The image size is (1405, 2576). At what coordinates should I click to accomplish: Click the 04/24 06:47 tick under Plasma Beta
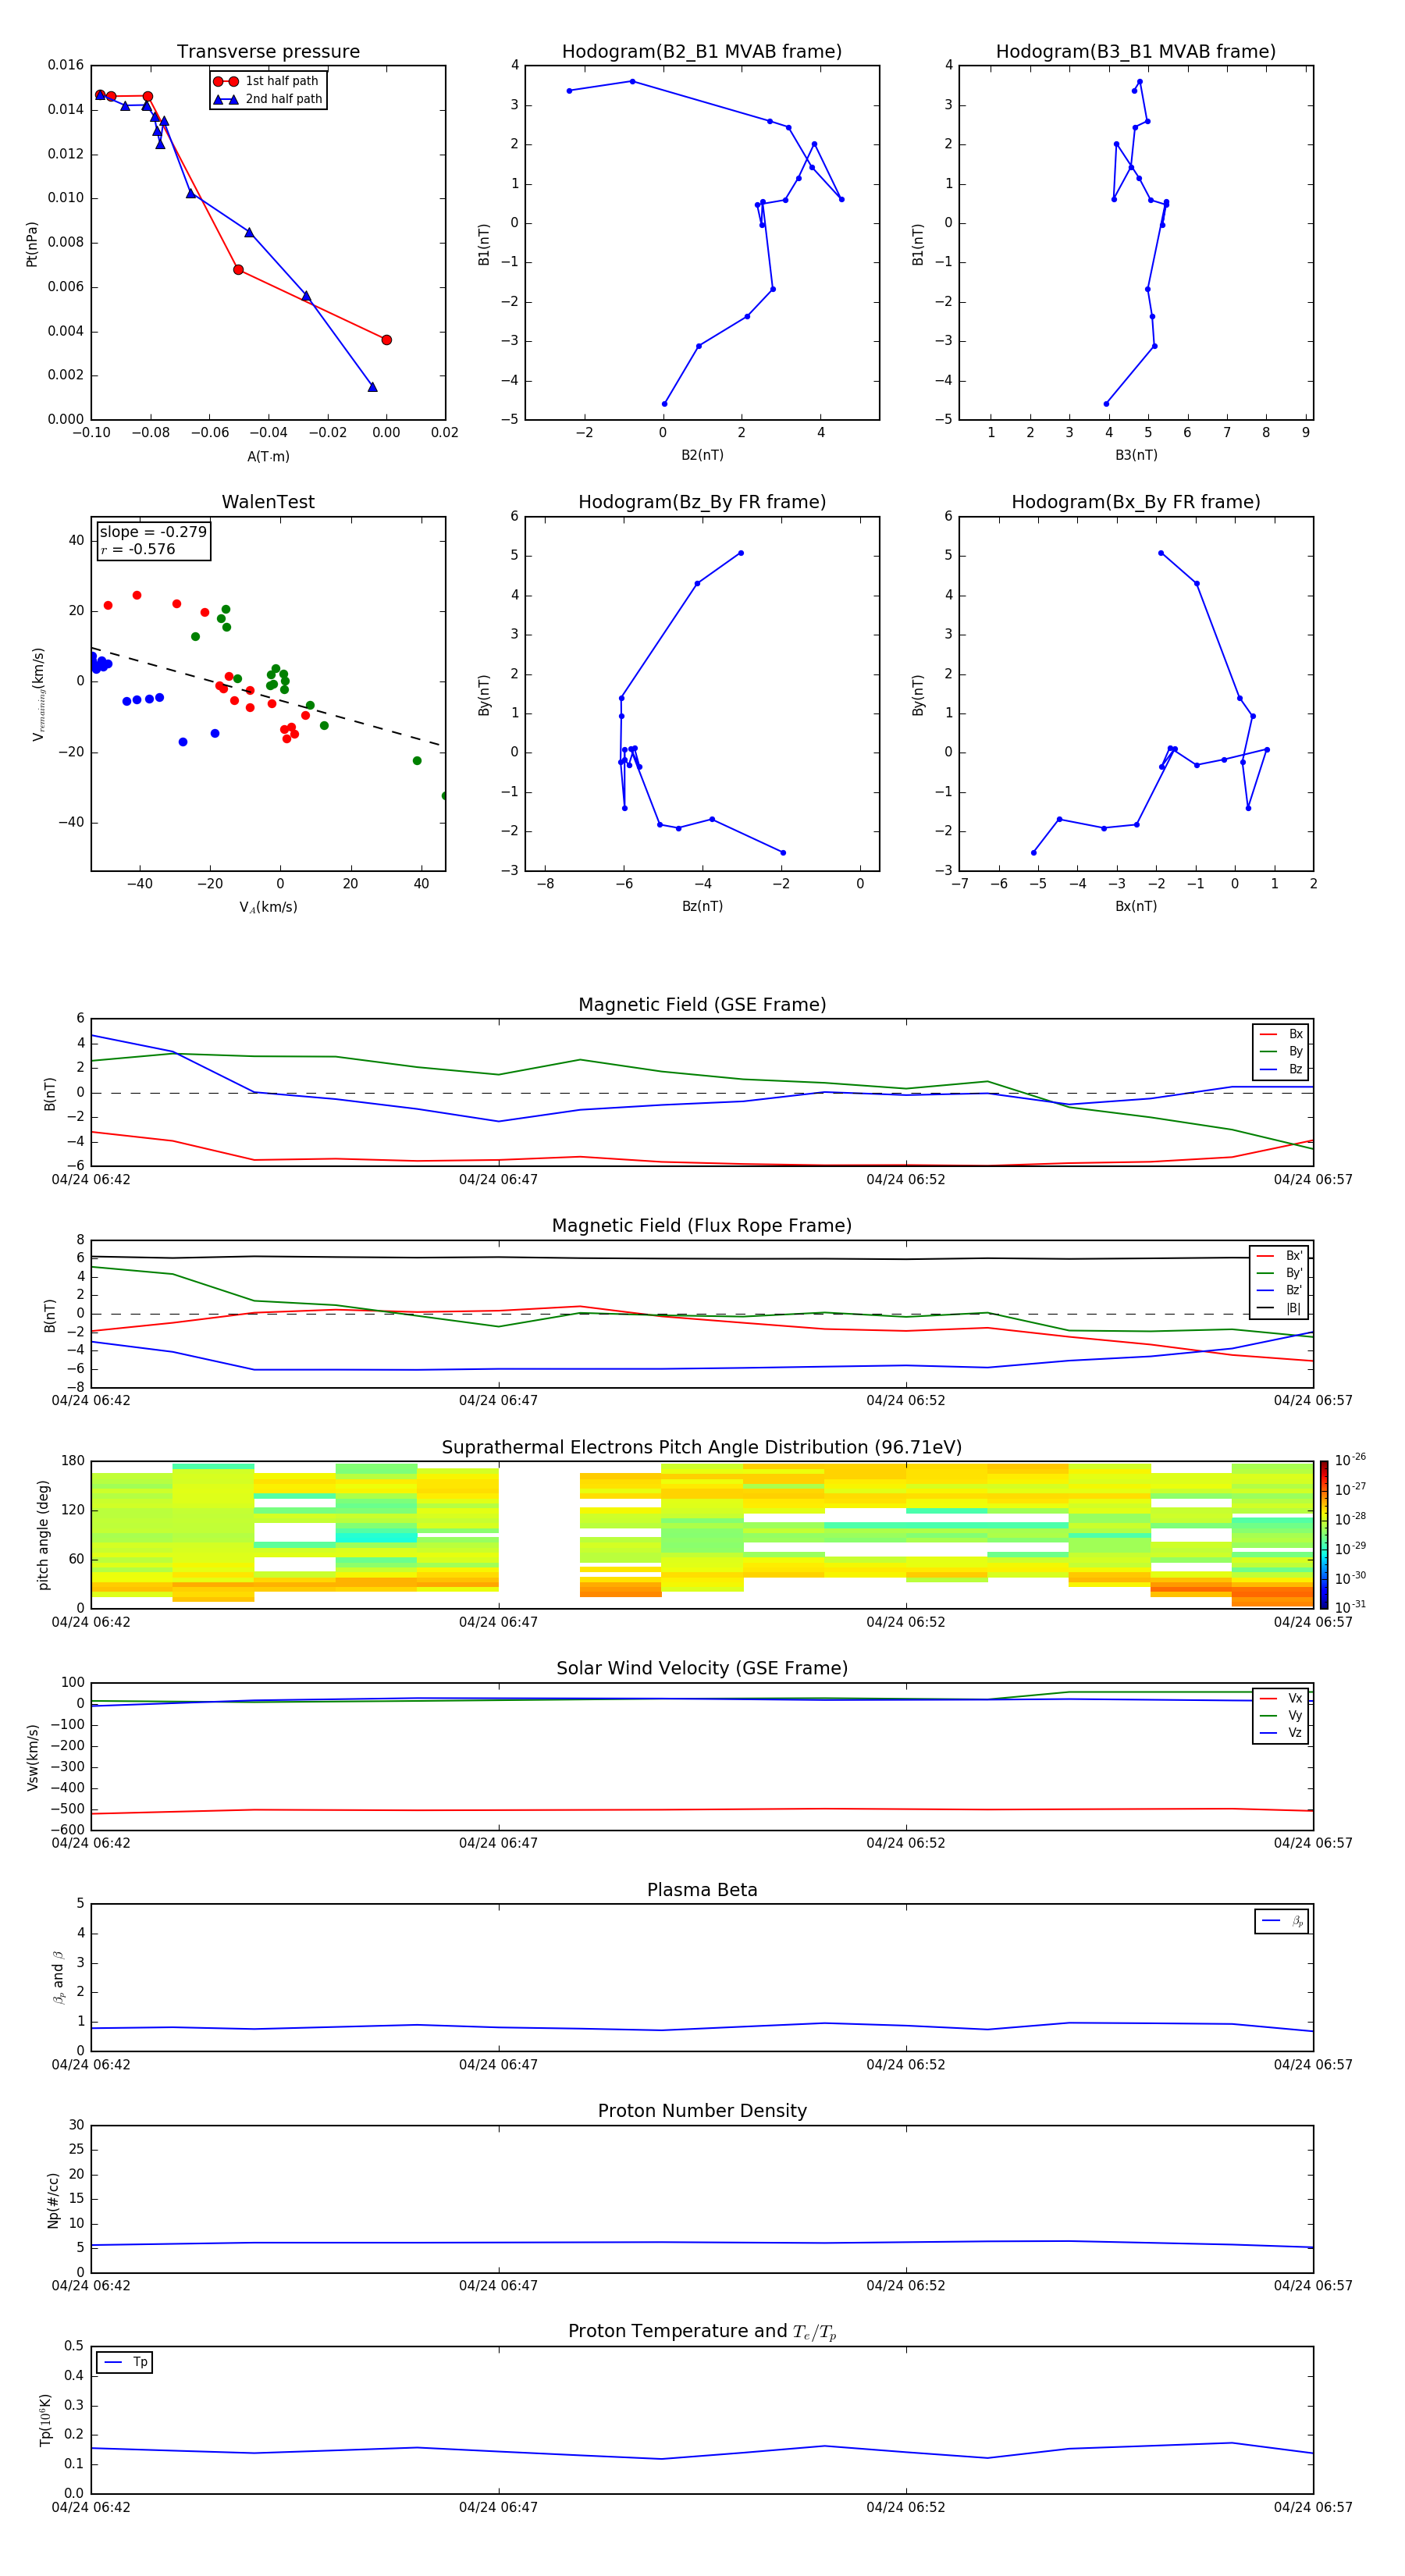pos(498,2064)
